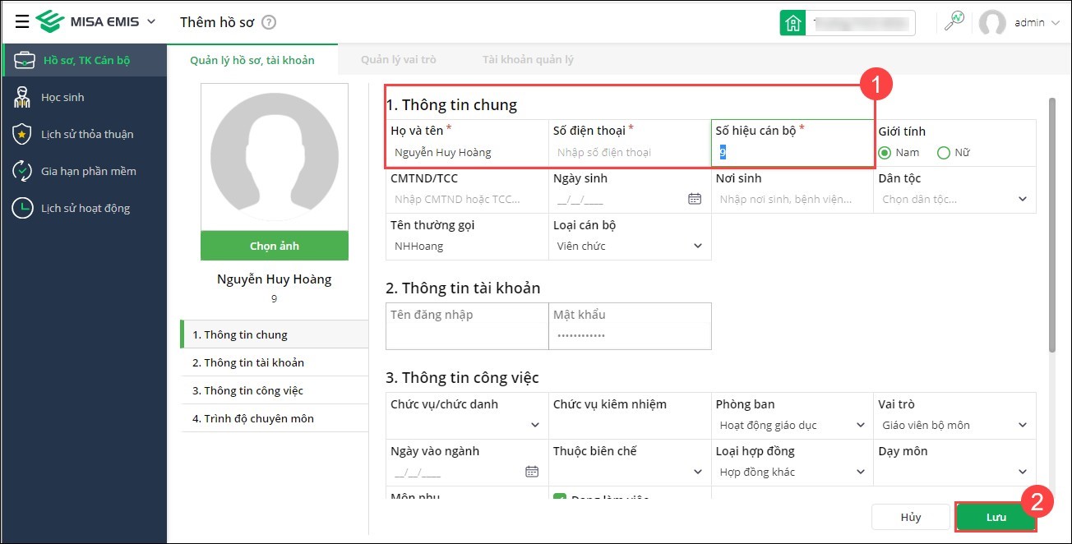Click the admin user avatar
1072x544 pixels.
993,23
